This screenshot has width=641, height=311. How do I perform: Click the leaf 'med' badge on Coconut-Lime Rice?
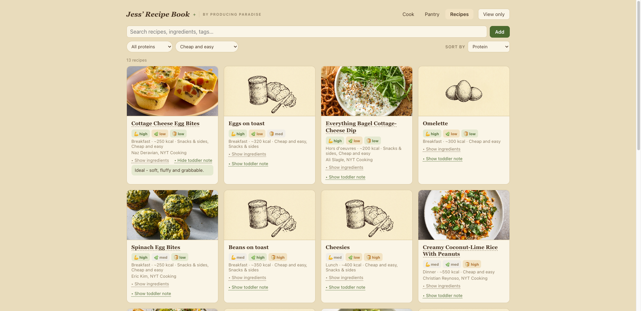pyautogui.click(x=452, y=264)
